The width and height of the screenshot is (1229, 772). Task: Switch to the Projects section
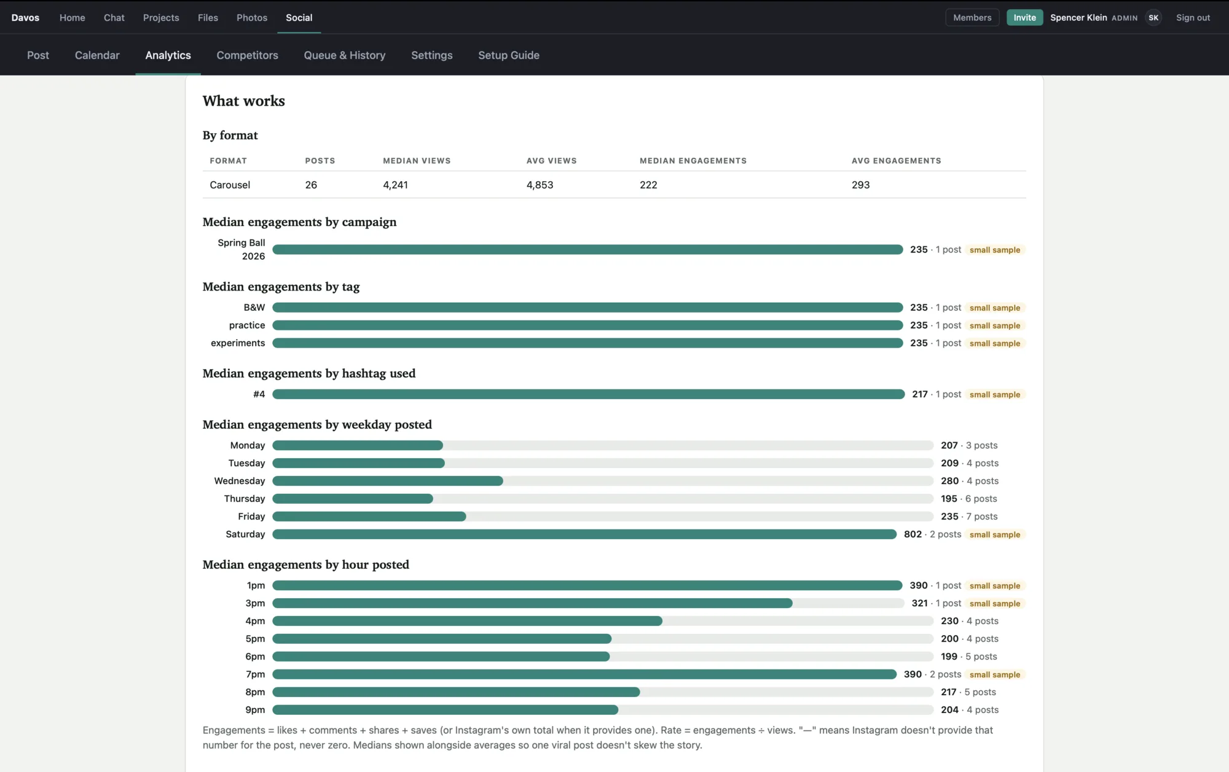tap(161, 18)
